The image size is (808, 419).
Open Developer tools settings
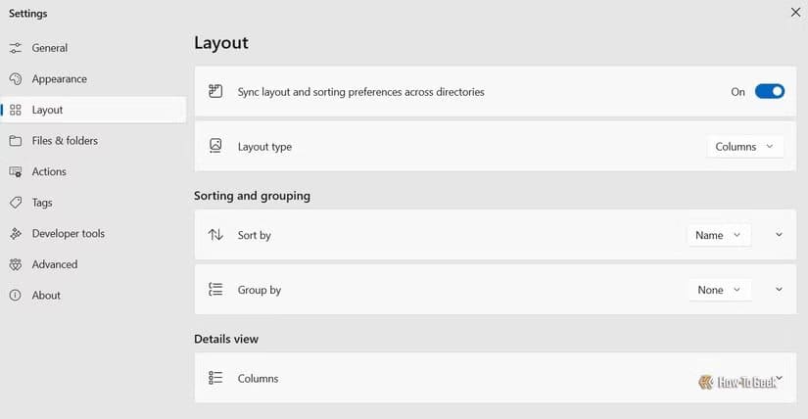tap(93, 233)
